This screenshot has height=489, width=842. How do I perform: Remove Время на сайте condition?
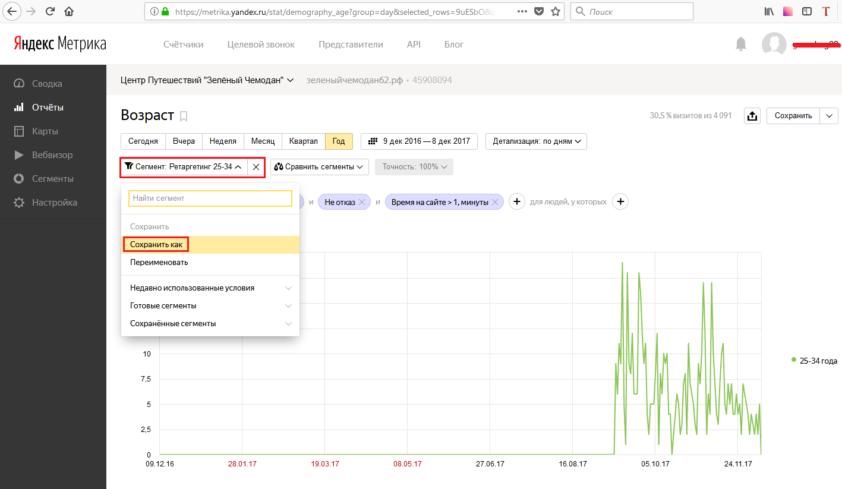click(x=496, y=202)
